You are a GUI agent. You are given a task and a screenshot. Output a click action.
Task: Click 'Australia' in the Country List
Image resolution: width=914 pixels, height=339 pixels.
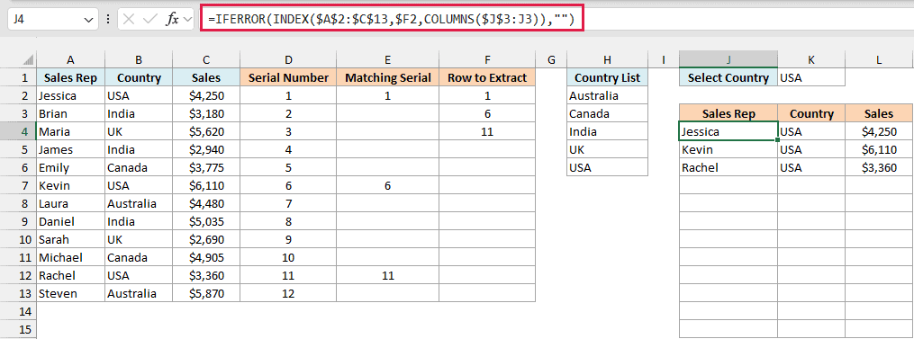[x=608, y=95]
